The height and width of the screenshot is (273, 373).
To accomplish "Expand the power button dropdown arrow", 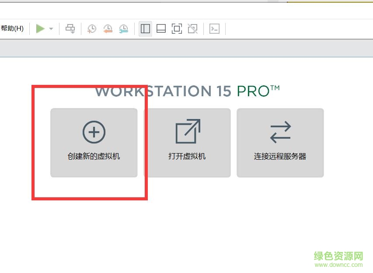I will [x=50, y=28].
